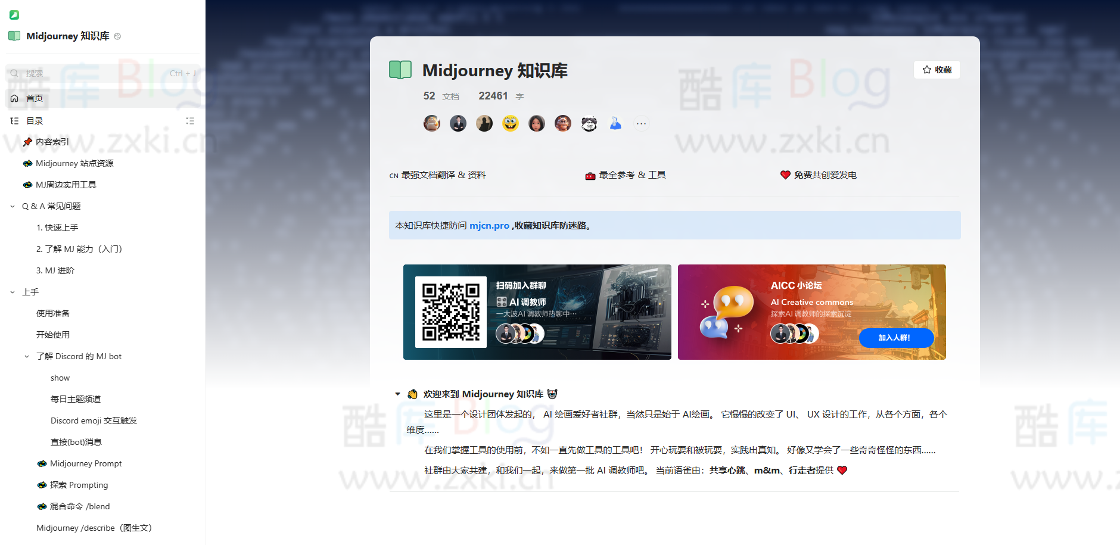Click the red briefcase icon before 最全参考 & 工具
This screenshot has width=1120, height=545.
[590, 175]
